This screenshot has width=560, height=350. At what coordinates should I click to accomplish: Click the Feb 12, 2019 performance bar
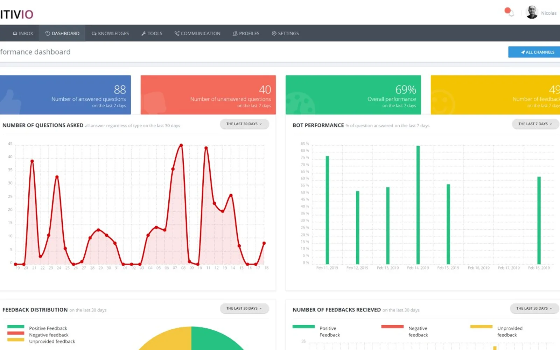pyautogui.click(x=357, y=227)
